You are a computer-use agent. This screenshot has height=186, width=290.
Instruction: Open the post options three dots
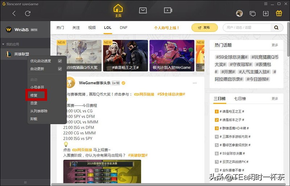(x=195, y=83)
